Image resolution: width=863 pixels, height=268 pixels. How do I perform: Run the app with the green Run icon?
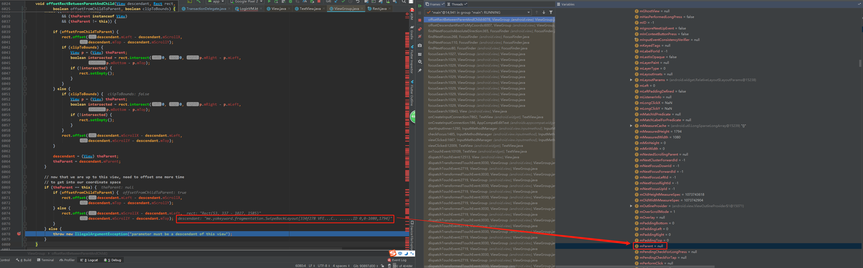pos(270,2)
